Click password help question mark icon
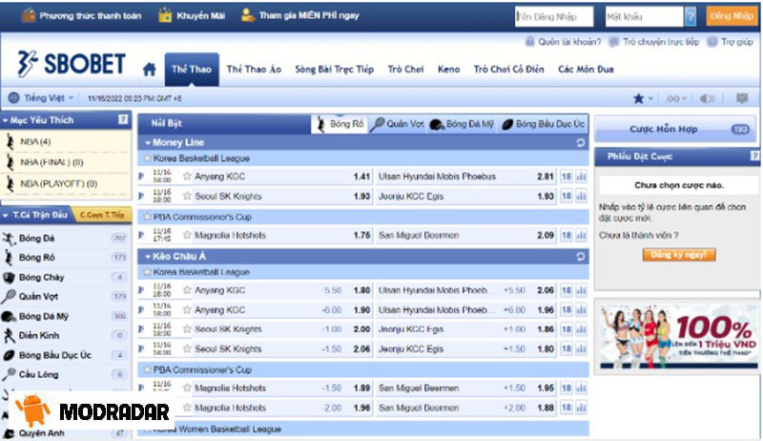763x441 pixels. pyautogui.click(x=690, y=16)
